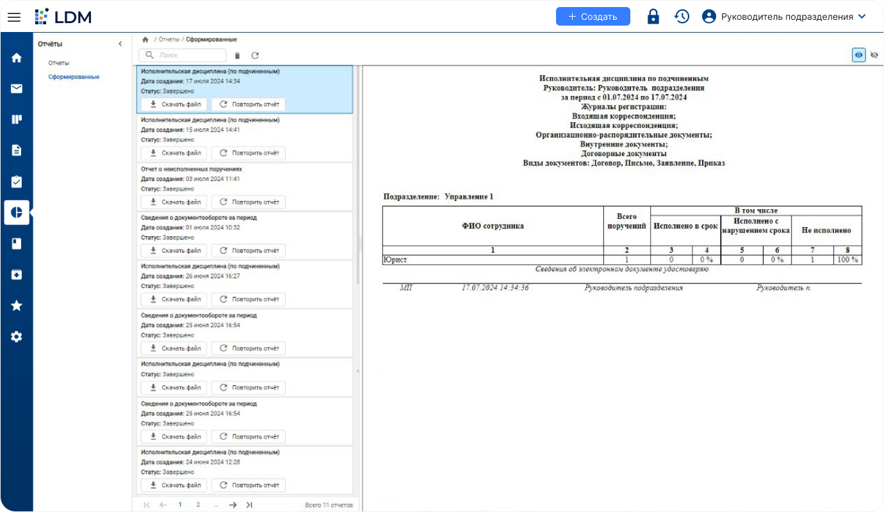The image size is (884, 512).
Task: Open the mail section from the sidebar
Action: pyautogui.click(x=16, y=88)
